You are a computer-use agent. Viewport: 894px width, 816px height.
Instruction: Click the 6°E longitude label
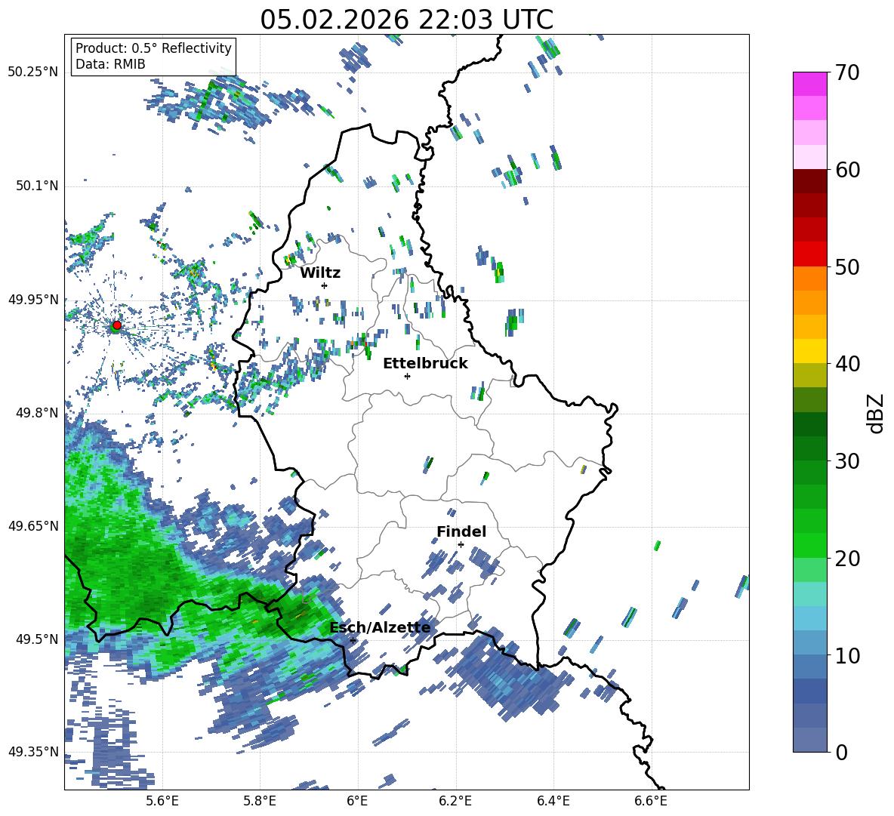[357, 801]
